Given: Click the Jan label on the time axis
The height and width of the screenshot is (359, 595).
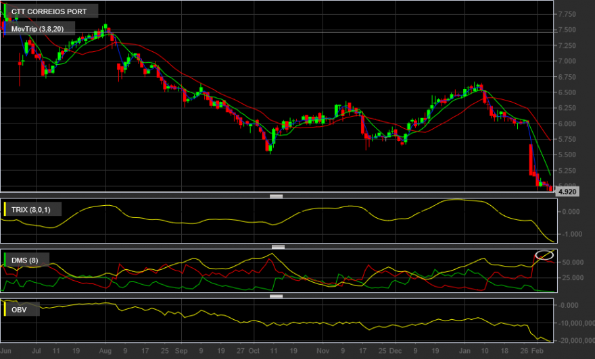Looking at the screenshot, I should coord(465,351).
